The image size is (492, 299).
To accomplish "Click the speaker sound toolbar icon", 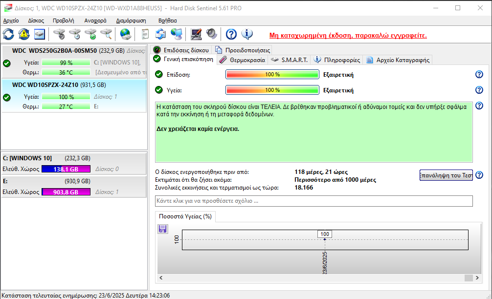I will tap(212, 34).
